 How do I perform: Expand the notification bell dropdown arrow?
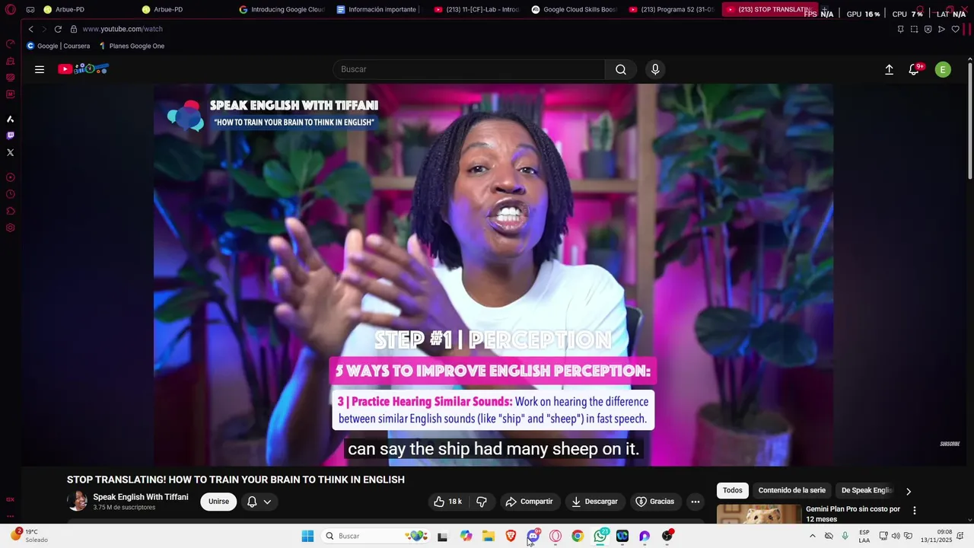267,502
